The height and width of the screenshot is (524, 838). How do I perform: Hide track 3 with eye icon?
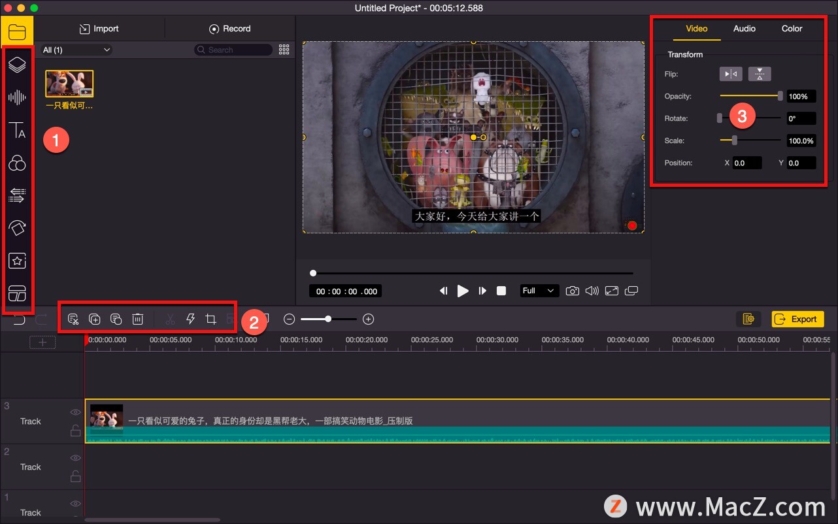point(75,412)
